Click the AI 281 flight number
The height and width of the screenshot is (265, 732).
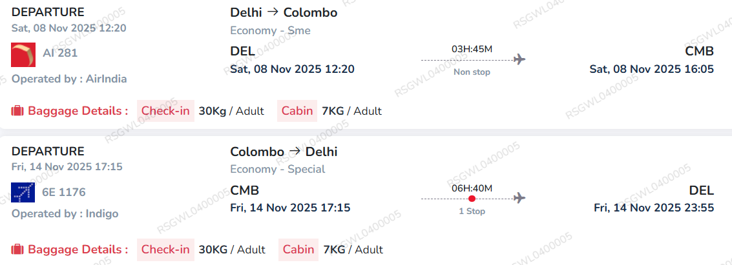60,53
